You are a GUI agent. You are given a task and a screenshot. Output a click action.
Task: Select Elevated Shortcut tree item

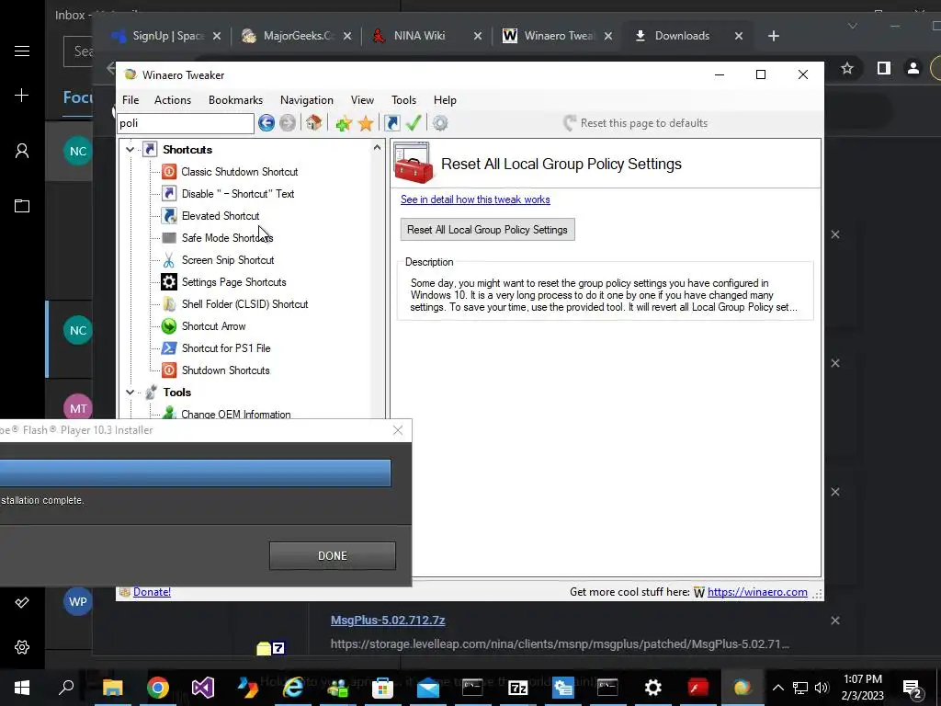click(x=221, y=216)
